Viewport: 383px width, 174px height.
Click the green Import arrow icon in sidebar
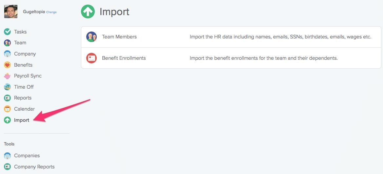7,120
